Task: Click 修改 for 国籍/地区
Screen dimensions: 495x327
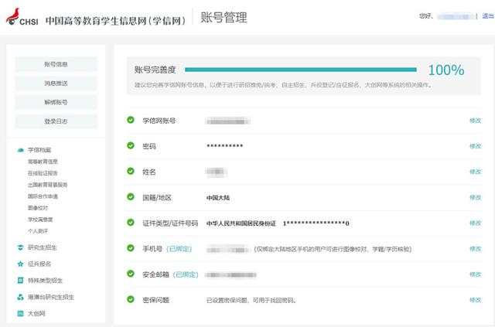Action: pyautogui.click(x=475, y=198)
